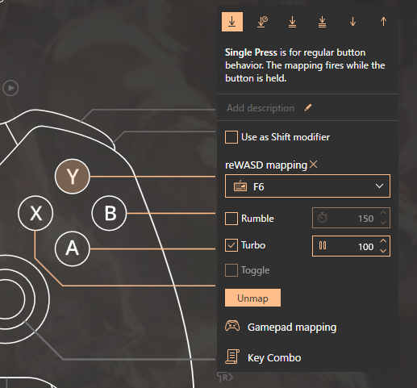The height and width of the screenshot is (388, 417).
Task: Click the Add description field
Action: [x=261, y=108]
